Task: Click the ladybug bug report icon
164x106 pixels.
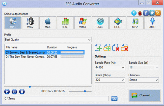Action: [x=140, y=13]
